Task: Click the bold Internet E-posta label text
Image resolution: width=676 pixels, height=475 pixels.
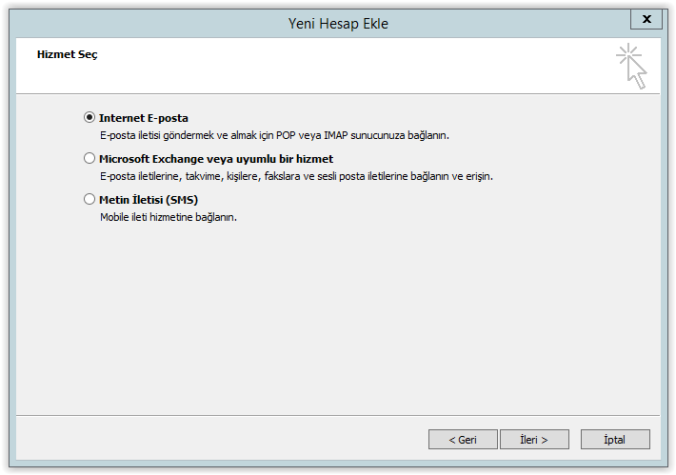Action: click(144, 118)
